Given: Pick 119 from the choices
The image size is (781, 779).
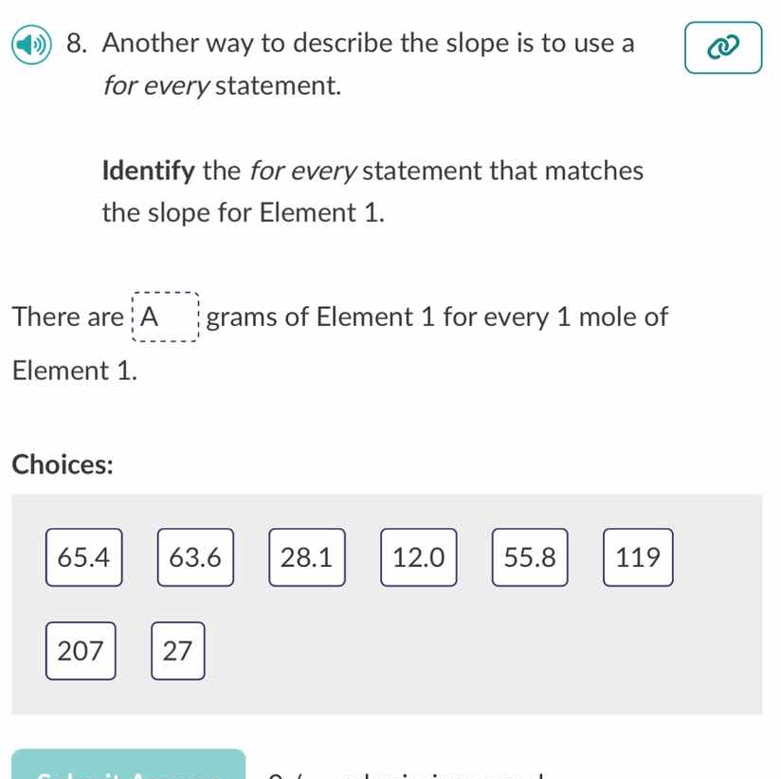Looking at the screenshot, I should click(637, 558).
